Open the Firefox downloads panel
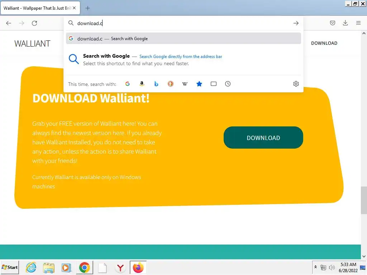Image resolution: width=367 pixels, height=275 pixels. click(345, 23)
